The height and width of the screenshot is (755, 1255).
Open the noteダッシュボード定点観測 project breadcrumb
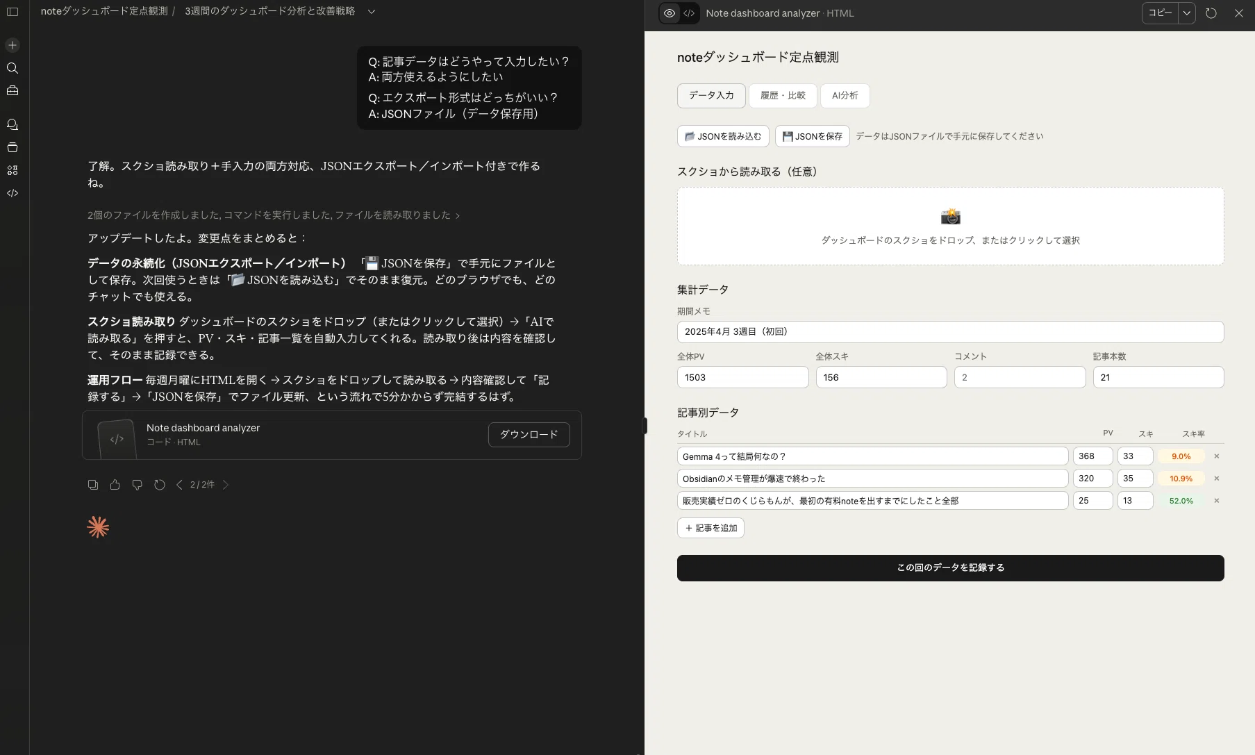click(104, 11)
